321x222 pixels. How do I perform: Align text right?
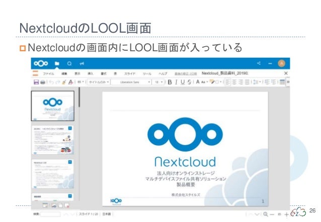[240, 82]
